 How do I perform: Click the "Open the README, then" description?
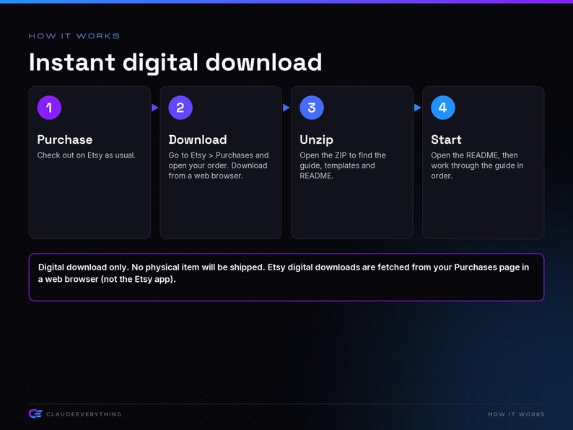pos(477,165)
